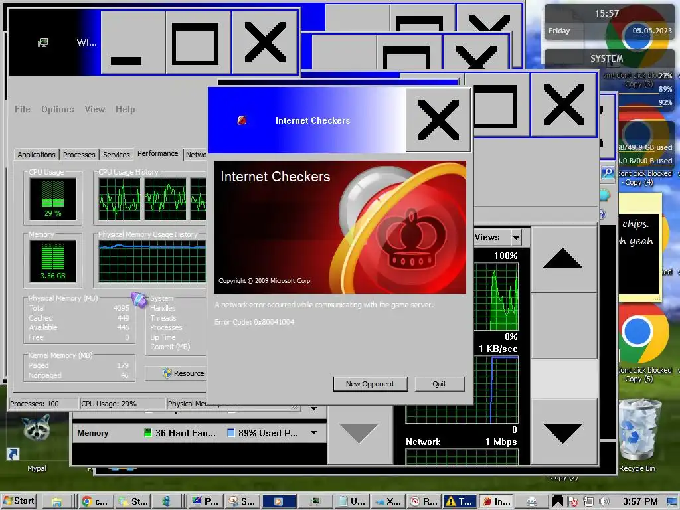Click the Memory 3.56 GB gauge
Viewport: 680px width, 510px height.
52,260
